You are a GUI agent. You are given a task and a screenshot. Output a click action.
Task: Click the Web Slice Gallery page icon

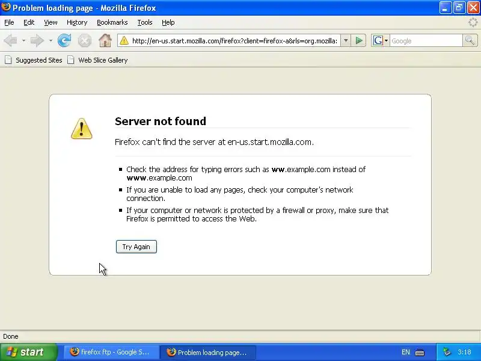pyautogui.click(x=70, y=60)
